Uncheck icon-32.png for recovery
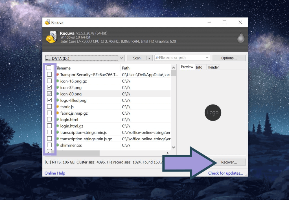 tap(50, 87)
